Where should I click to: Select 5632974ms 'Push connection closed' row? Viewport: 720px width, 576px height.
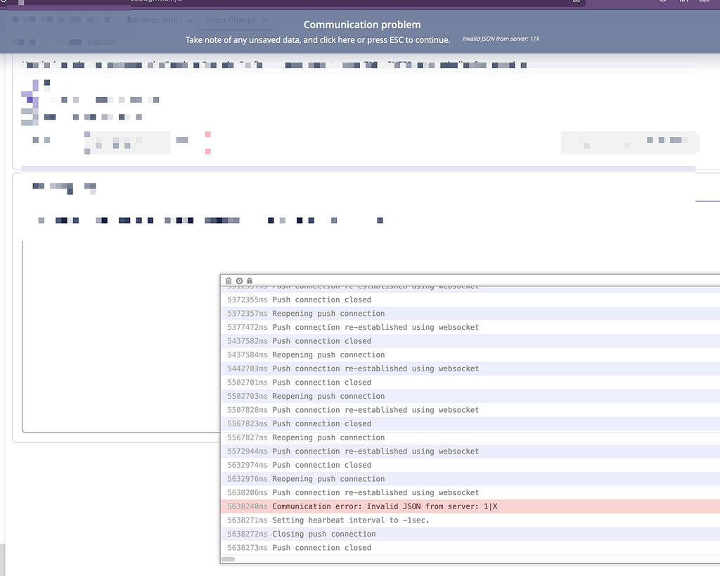click(x=470, y=465)
